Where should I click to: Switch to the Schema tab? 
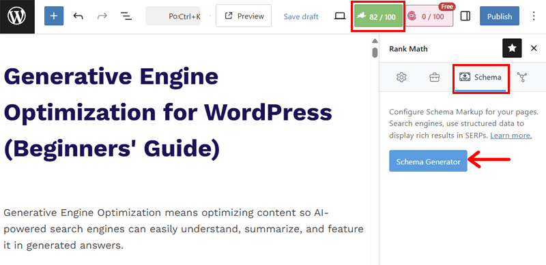[480, 77]
